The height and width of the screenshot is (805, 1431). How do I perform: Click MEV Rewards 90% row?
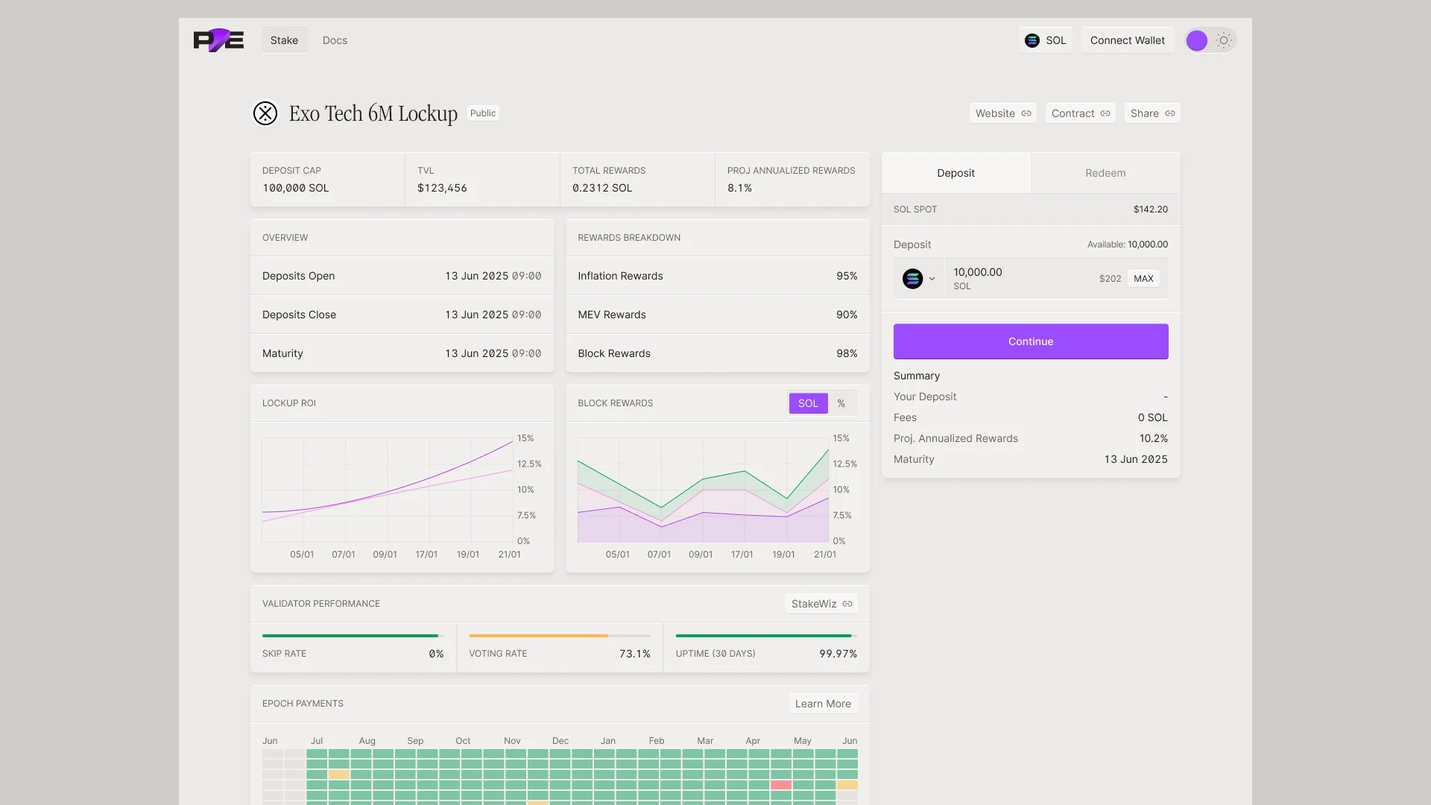pyautogui.click(x=718, y=315)
